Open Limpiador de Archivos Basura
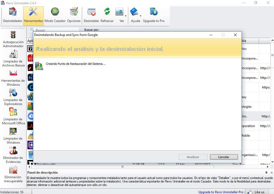The width and height of the screenshot is (274, 194). [x=13, y=59]
